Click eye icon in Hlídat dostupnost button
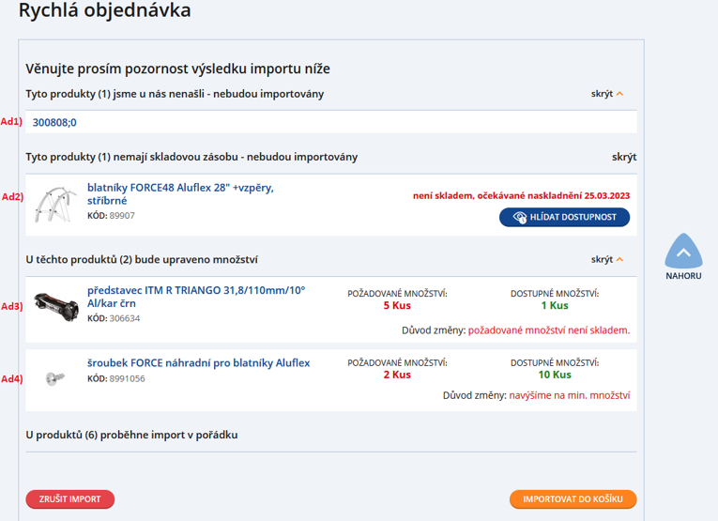The width and height of the screenshot is (718, 521). tap(518, 218)
